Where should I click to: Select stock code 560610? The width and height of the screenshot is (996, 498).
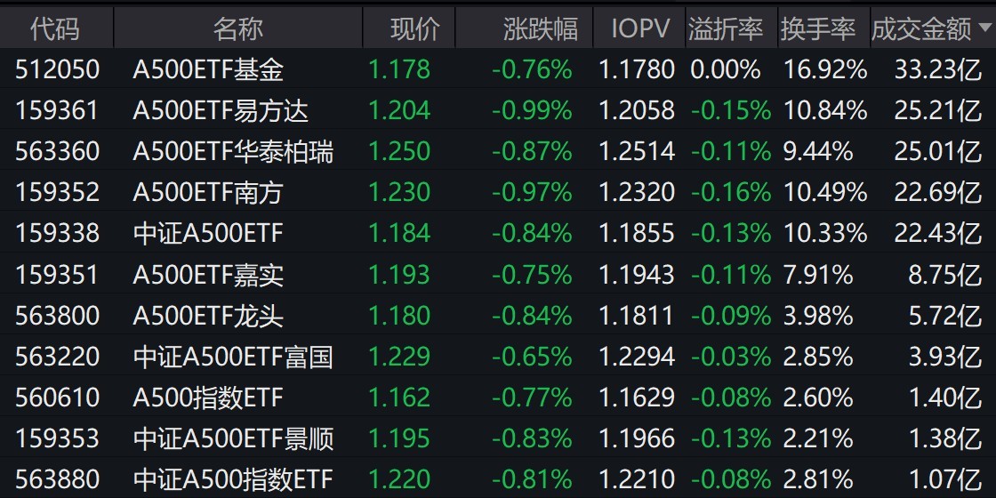57,398
